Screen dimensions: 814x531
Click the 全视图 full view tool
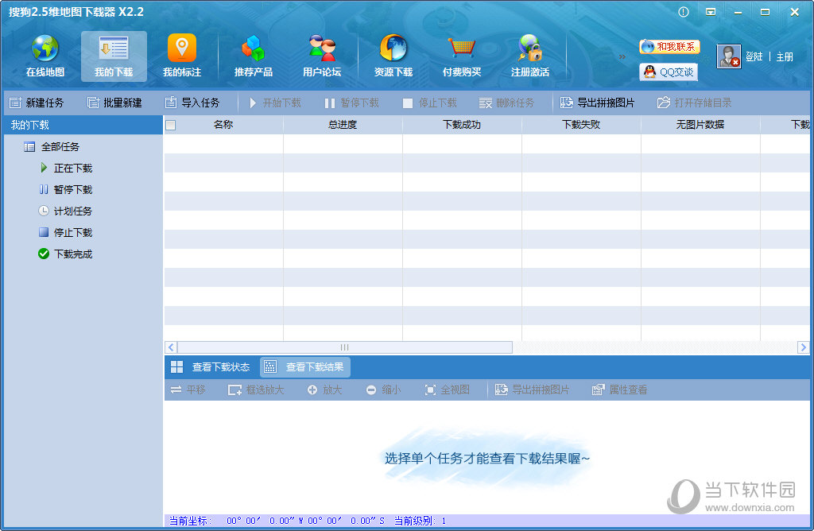[447, 390]
